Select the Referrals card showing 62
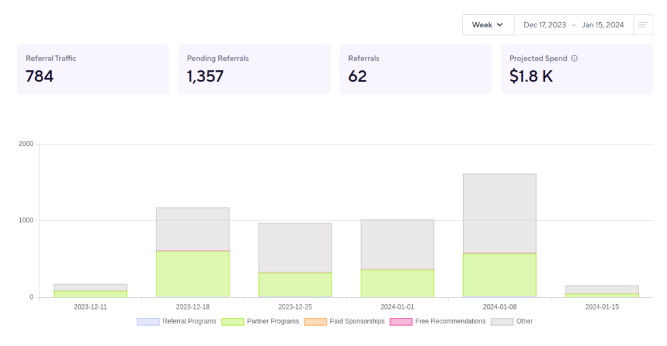 [x=416, y=69]
